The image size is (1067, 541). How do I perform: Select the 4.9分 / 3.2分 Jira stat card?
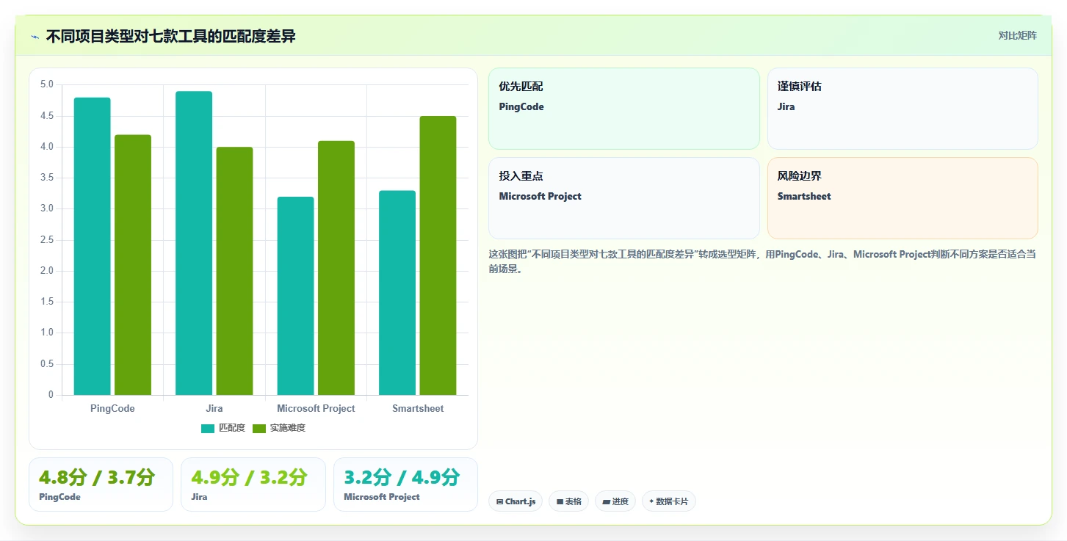(x=253, y=484)
